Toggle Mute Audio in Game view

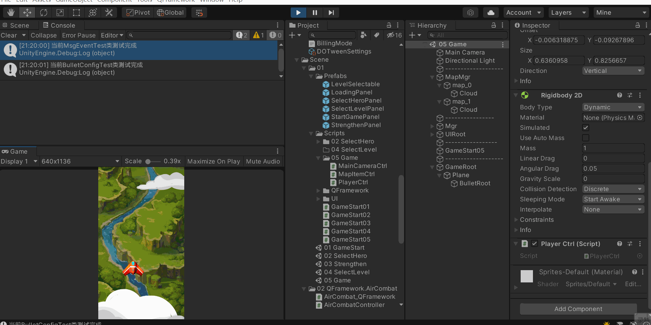pyautogui.click(x=263, y=161)
